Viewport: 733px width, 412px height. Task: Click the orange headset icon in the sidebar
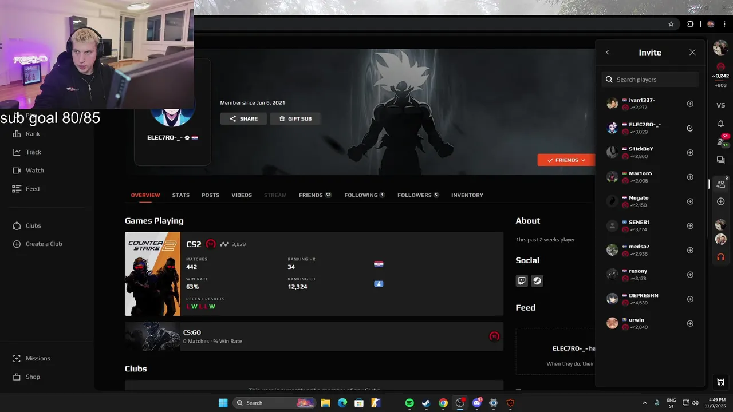pos(721,257)
